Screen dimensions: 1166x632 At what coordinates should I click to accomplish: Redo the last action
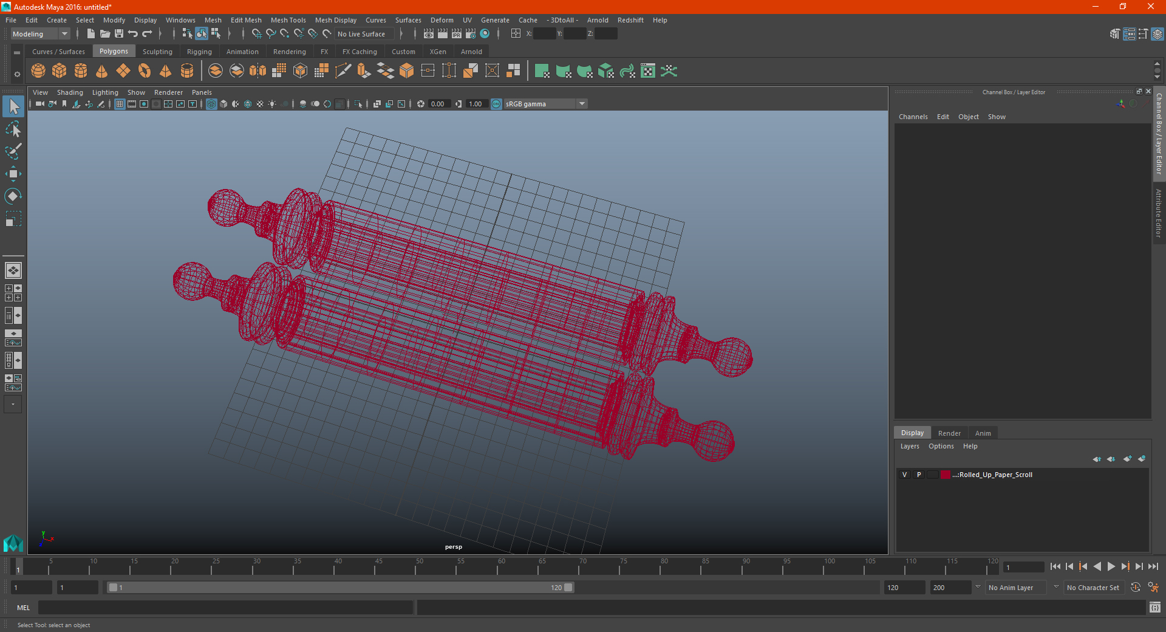[x=147, y=34]
